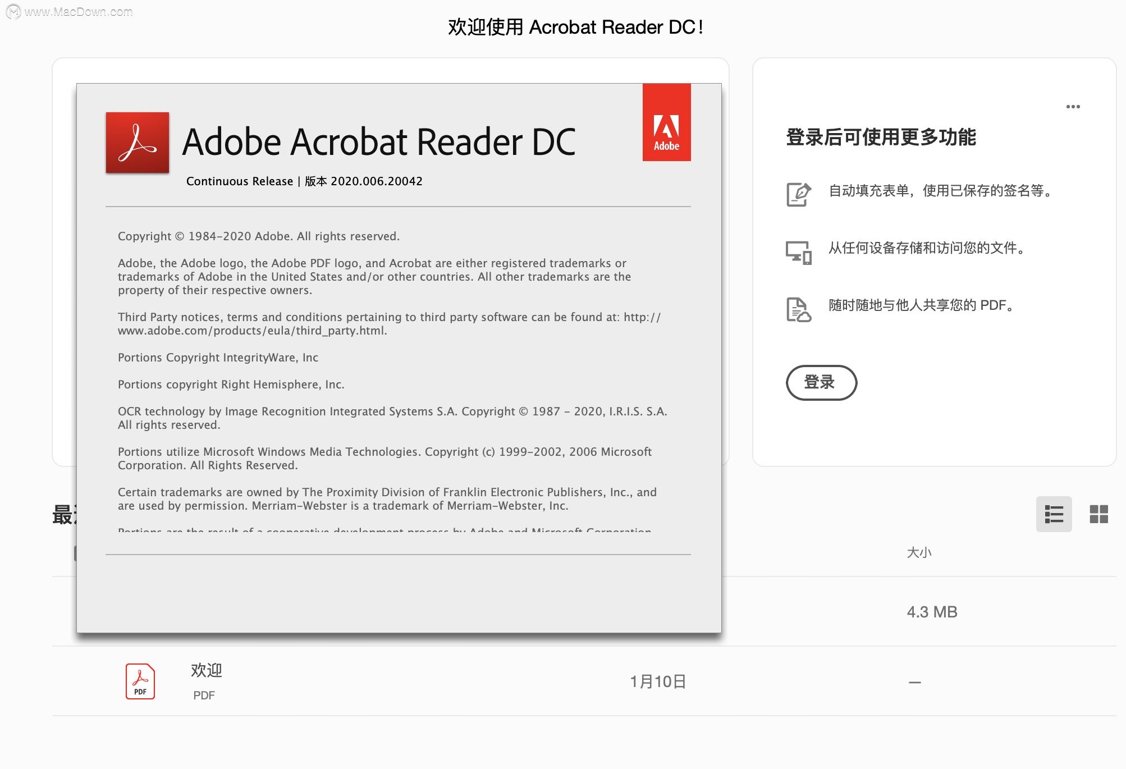
Task: Click the Microsoft Windows Media Technologies paragraph
Action: [385, 459]
